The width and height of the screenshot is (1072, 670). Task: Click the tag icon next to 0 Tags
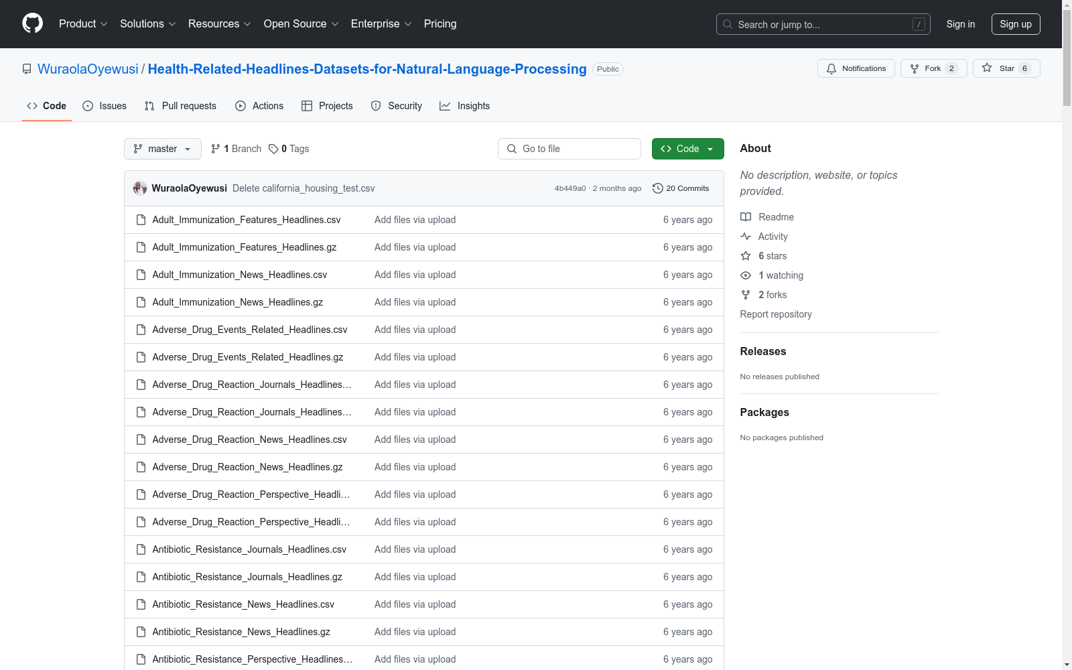273,149
